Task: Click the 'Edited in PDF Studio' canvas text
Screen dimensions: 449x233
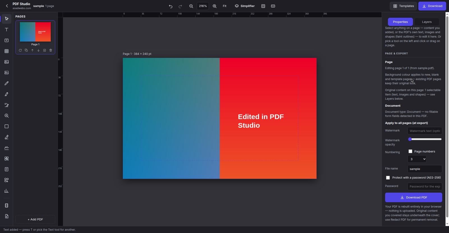Action: (x=261, y=121)
